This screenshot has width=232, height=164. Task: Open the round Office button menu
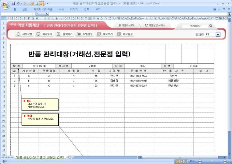[x=5, y=5]
